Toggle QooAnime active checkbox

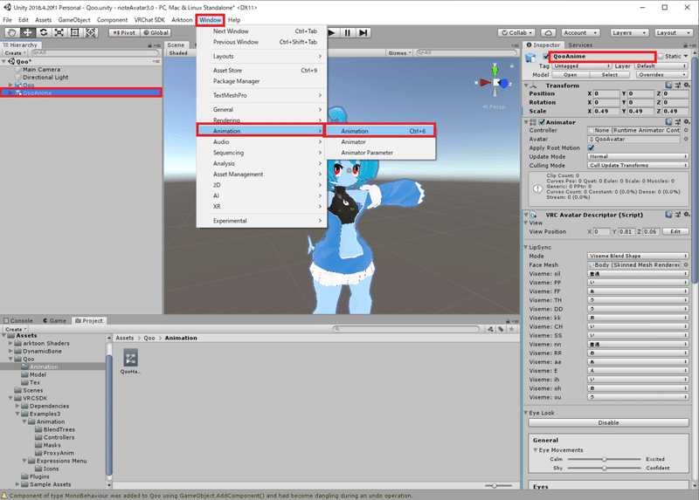click(x=545, y=56)
